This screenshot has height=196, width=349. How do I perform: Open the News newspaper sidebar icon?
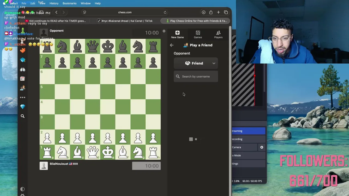(x=23, y=79)
